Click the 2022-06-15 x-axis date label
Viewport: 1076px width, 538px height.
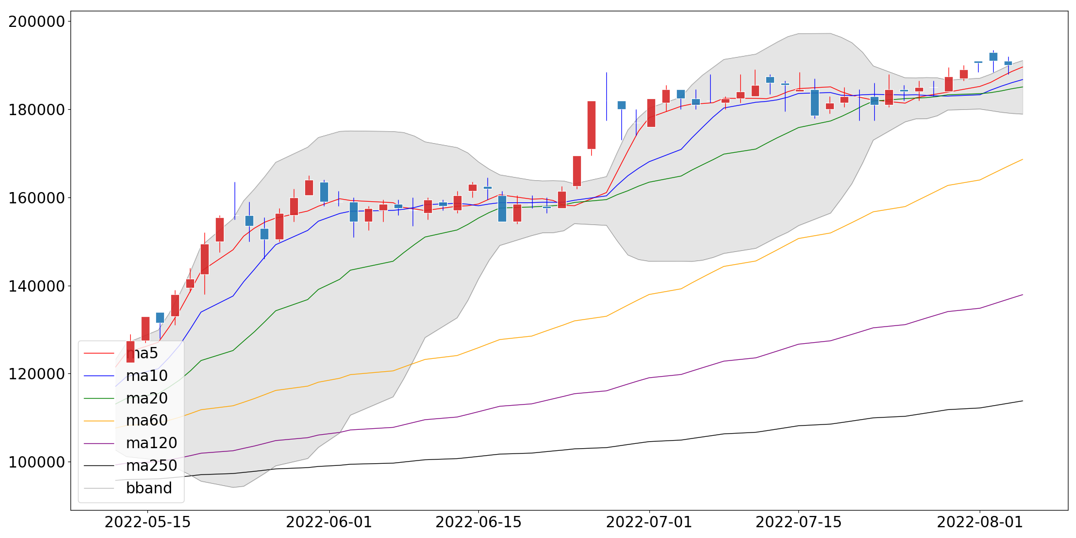(478, 522)
